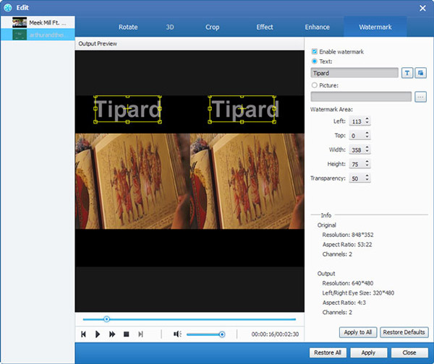
Task: Click the right Tipard watermark box in preview
Action: [242, 109]
